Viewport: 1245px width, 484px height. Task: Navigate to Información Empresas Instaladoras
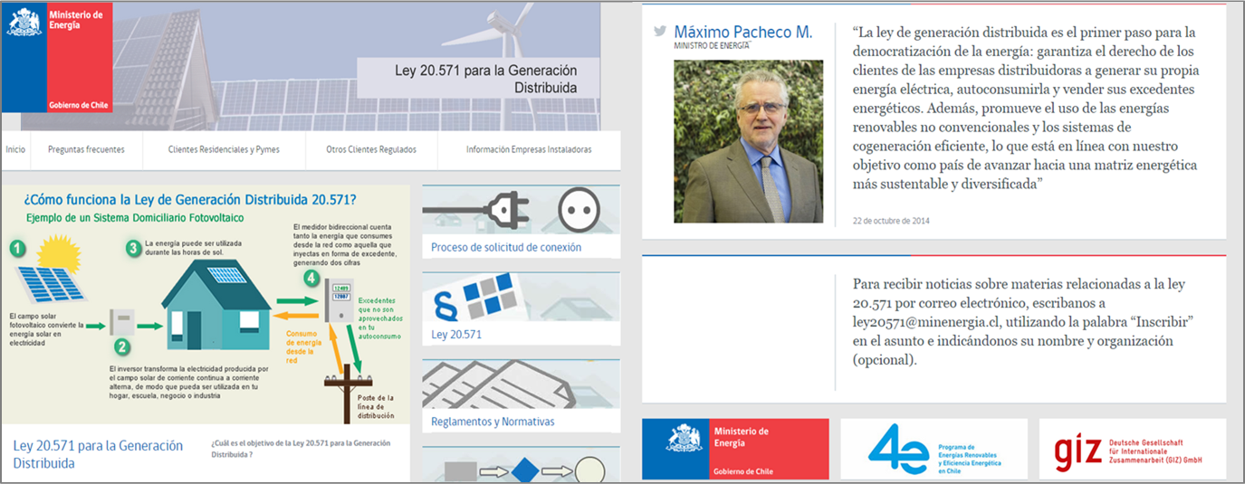click(x=529, y=150)
